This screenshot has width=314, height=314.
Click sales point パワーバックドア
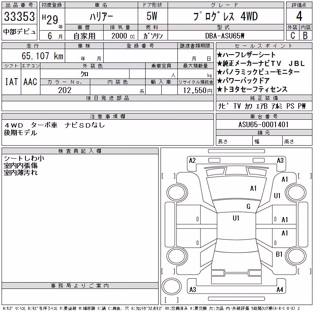243,80
